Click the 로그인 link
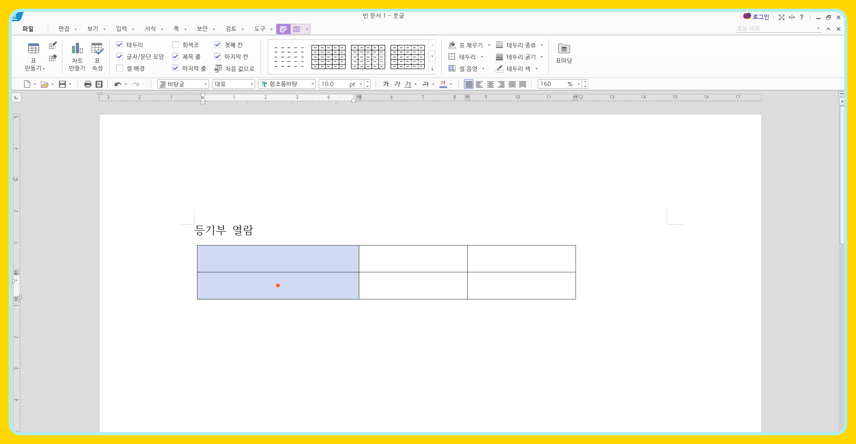The image size is (856, 444). coord(761,17)
